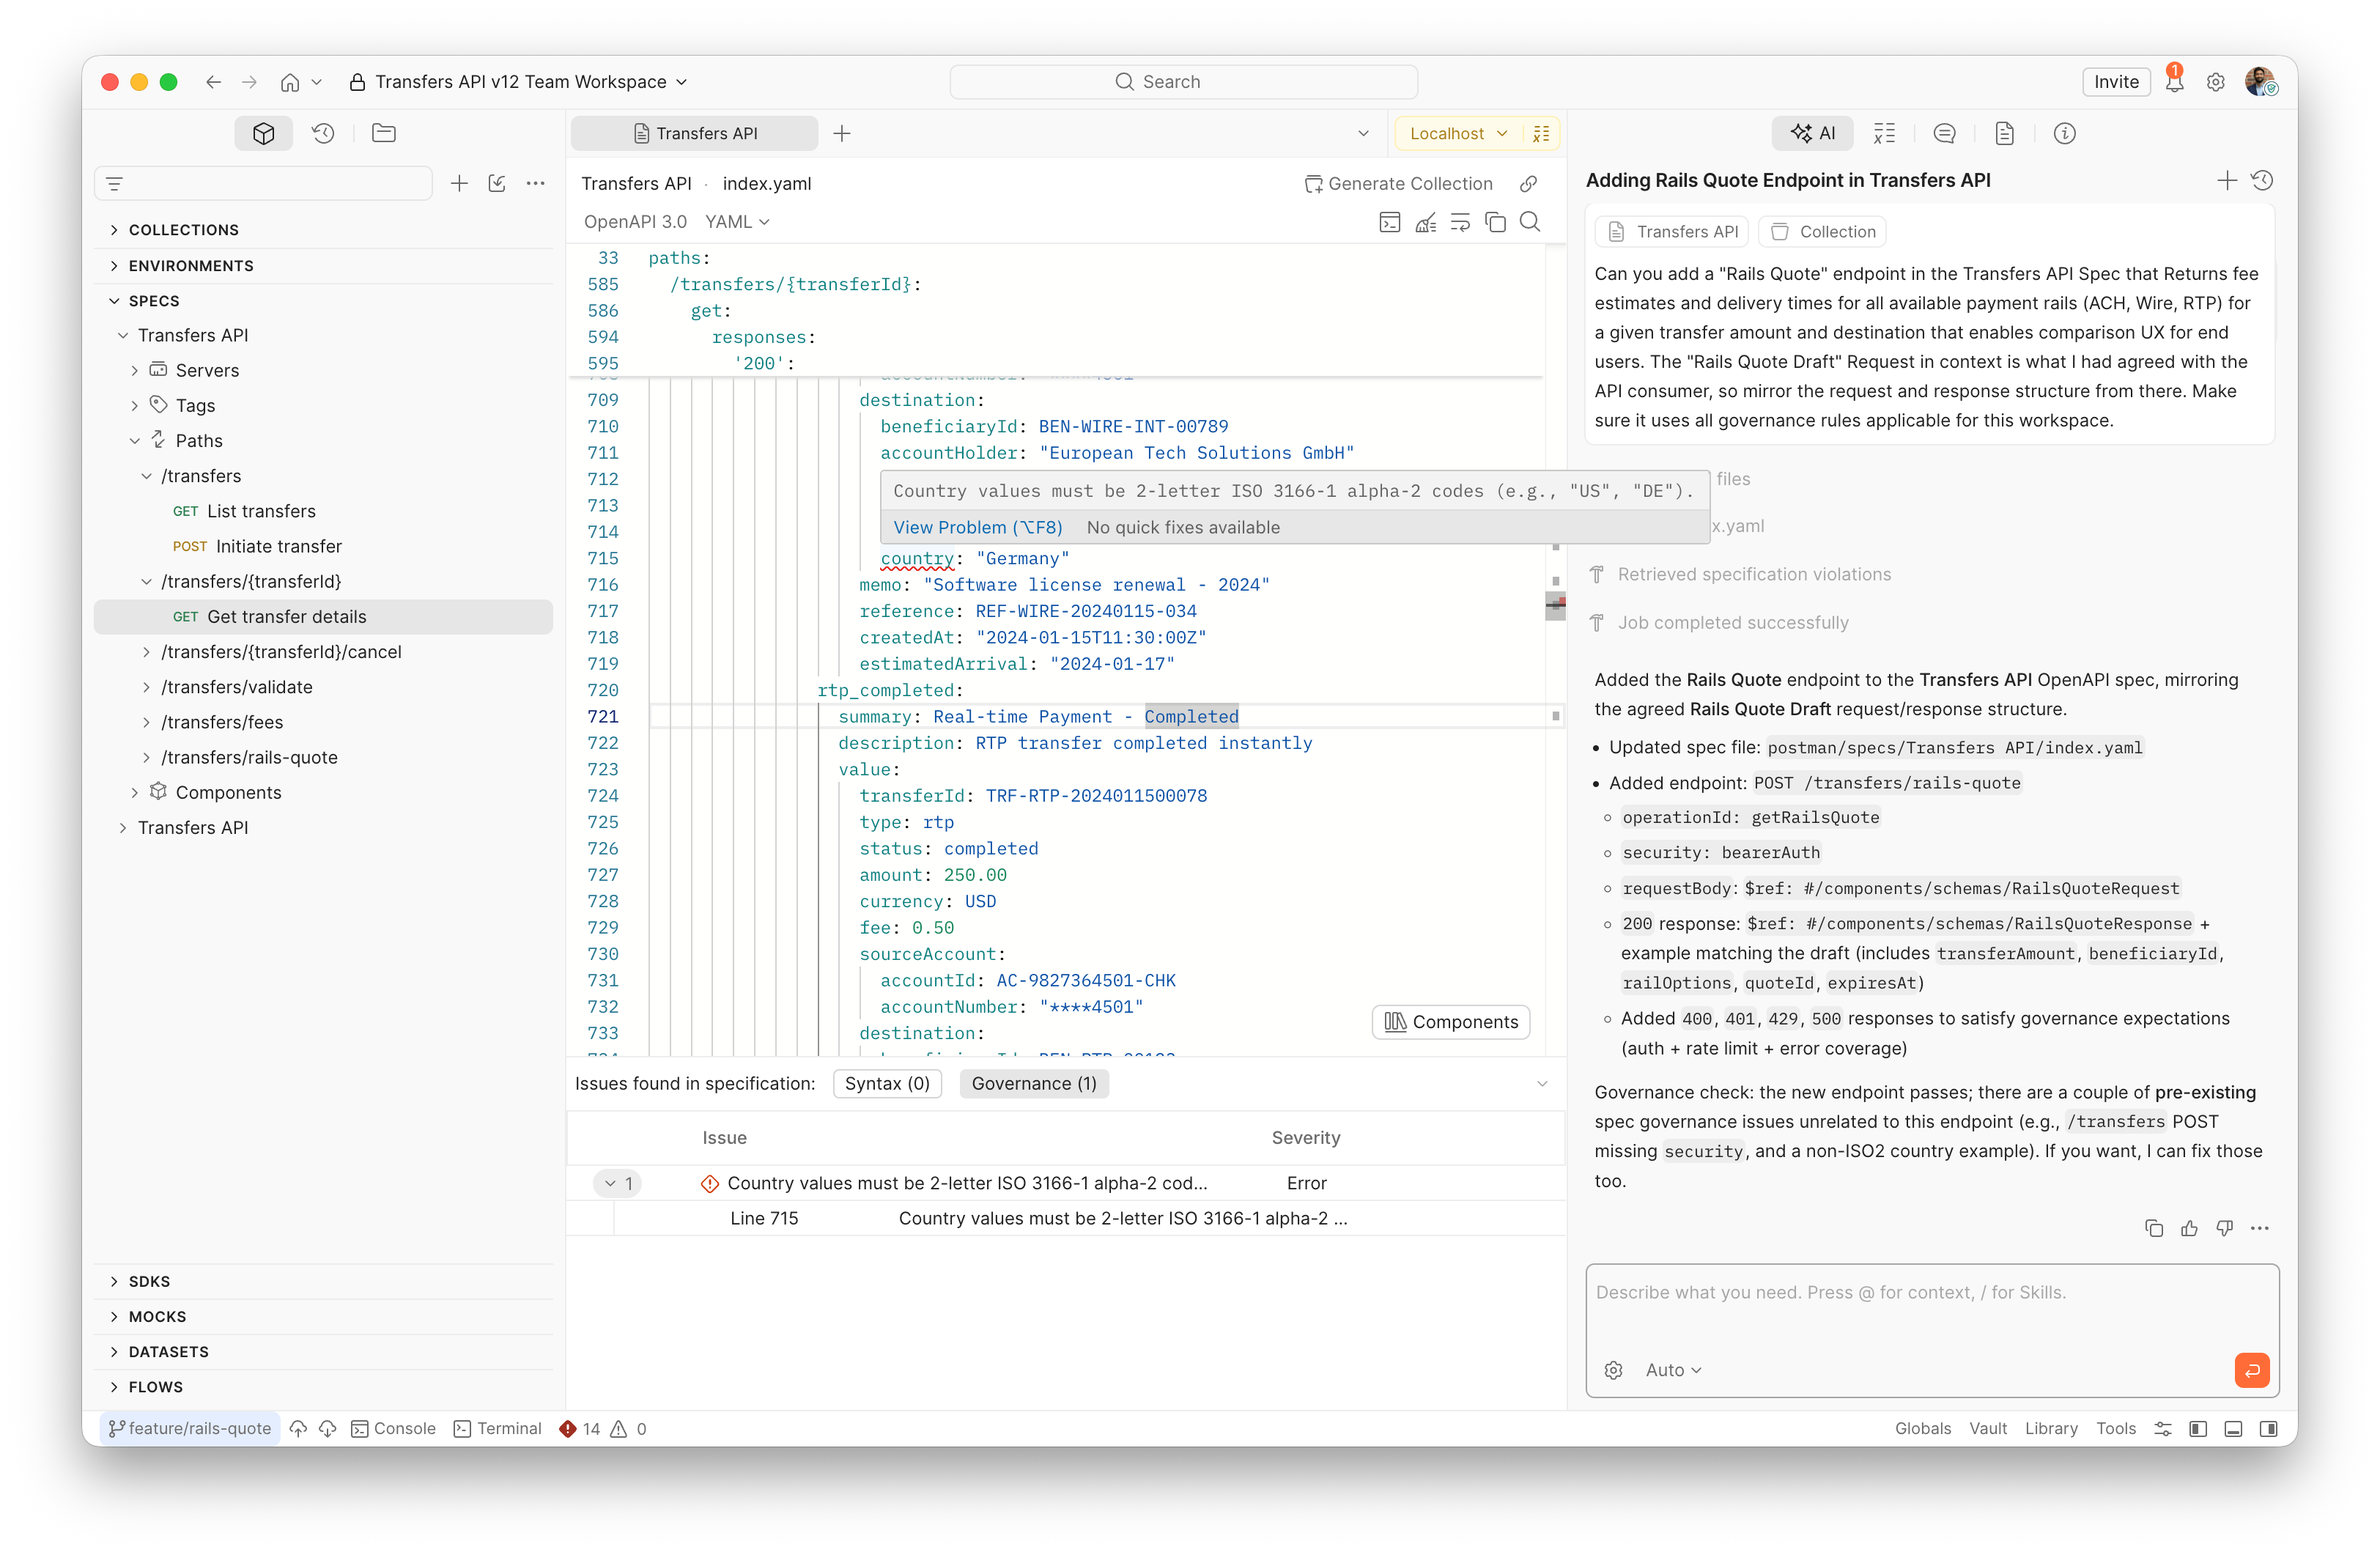2380x1555 pixels.
Task: Open more options for AI response
Action: tap(2260, 1228)
